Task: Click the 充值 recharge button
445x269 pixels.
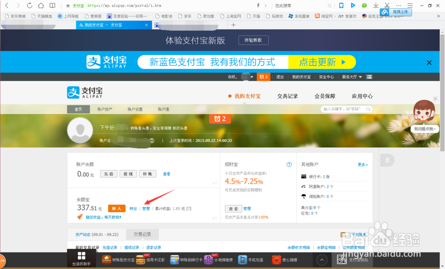Action: coord(109,174)
